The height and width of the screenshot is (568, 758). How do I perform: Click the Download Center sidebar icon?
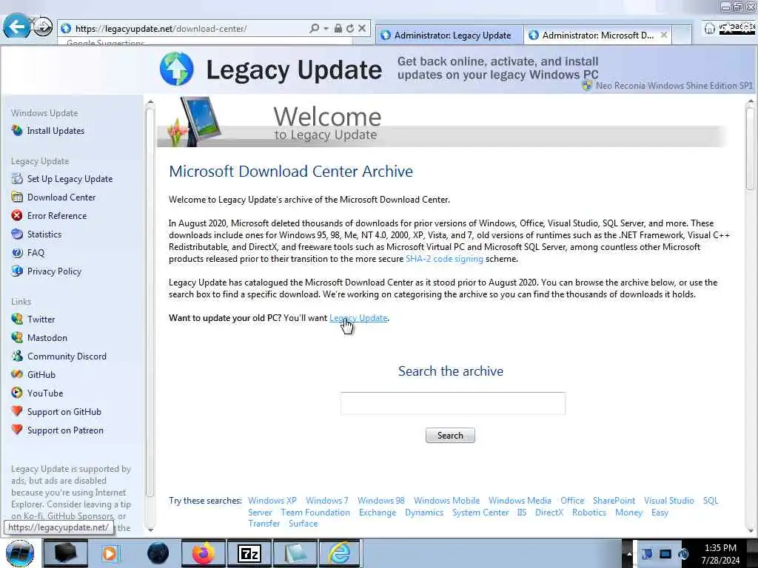(17, 197)
